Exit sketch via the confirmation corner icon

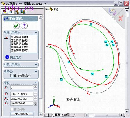tap(112, 12)
